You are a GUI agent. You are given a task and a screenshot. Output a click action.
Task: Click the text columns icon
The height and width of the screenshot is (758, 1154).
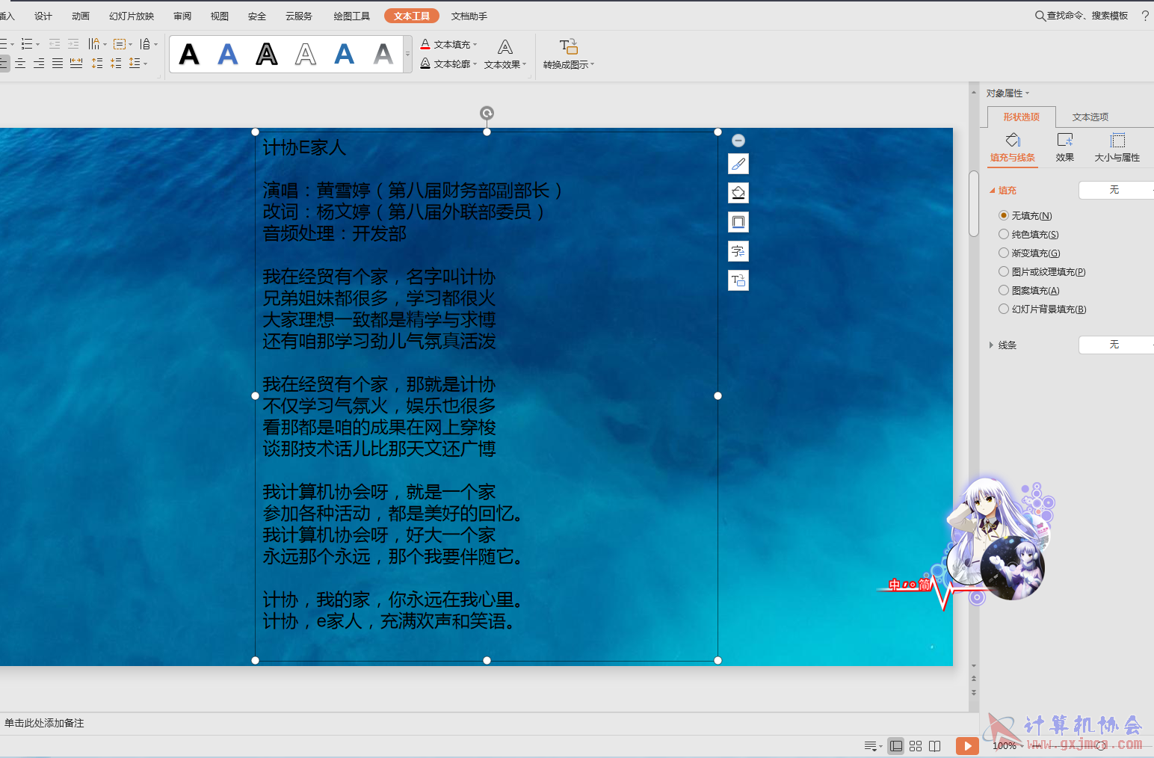[94, 44]
